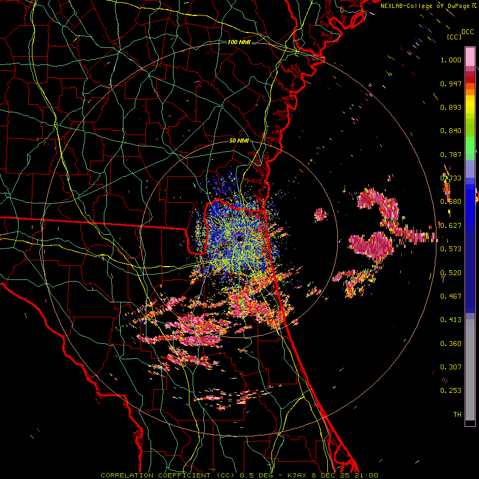
Task: Click the TH threshold label
Action: pos(457,414)
